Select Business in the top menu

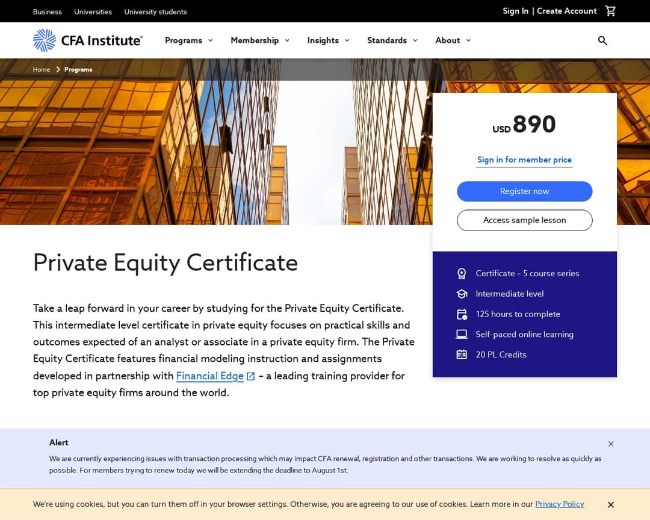tap(47, 11)
